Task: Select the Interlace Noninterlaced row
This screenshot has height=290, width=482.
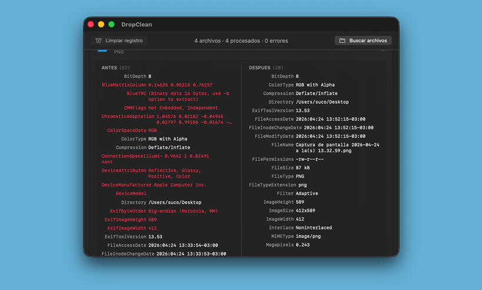Action: tap(300, 228)
